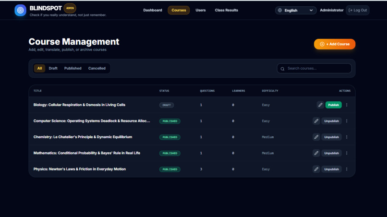
Task: Open more actions for Computer Science course
Action: pos(347,121)
